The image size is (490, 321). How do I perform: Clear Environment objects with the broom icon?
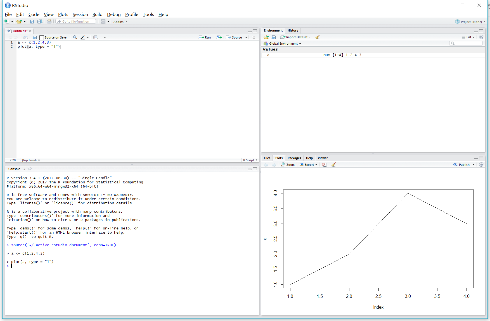pyautogui.click(x=318, y=37)
